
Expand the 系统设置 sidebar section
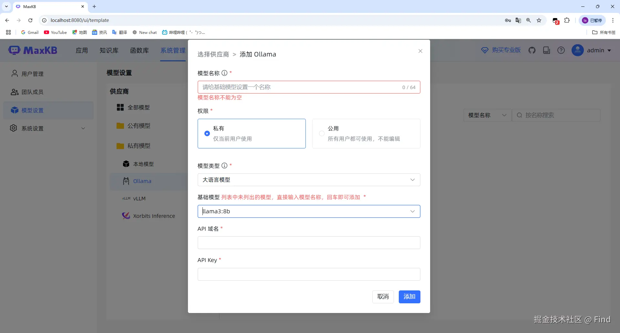tap(48, 128)
